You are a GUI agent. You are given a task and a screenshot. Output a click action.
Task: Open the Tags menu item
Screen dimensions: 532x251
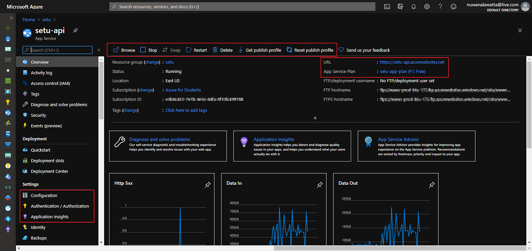pyautogui.click(x=57, y=94)
